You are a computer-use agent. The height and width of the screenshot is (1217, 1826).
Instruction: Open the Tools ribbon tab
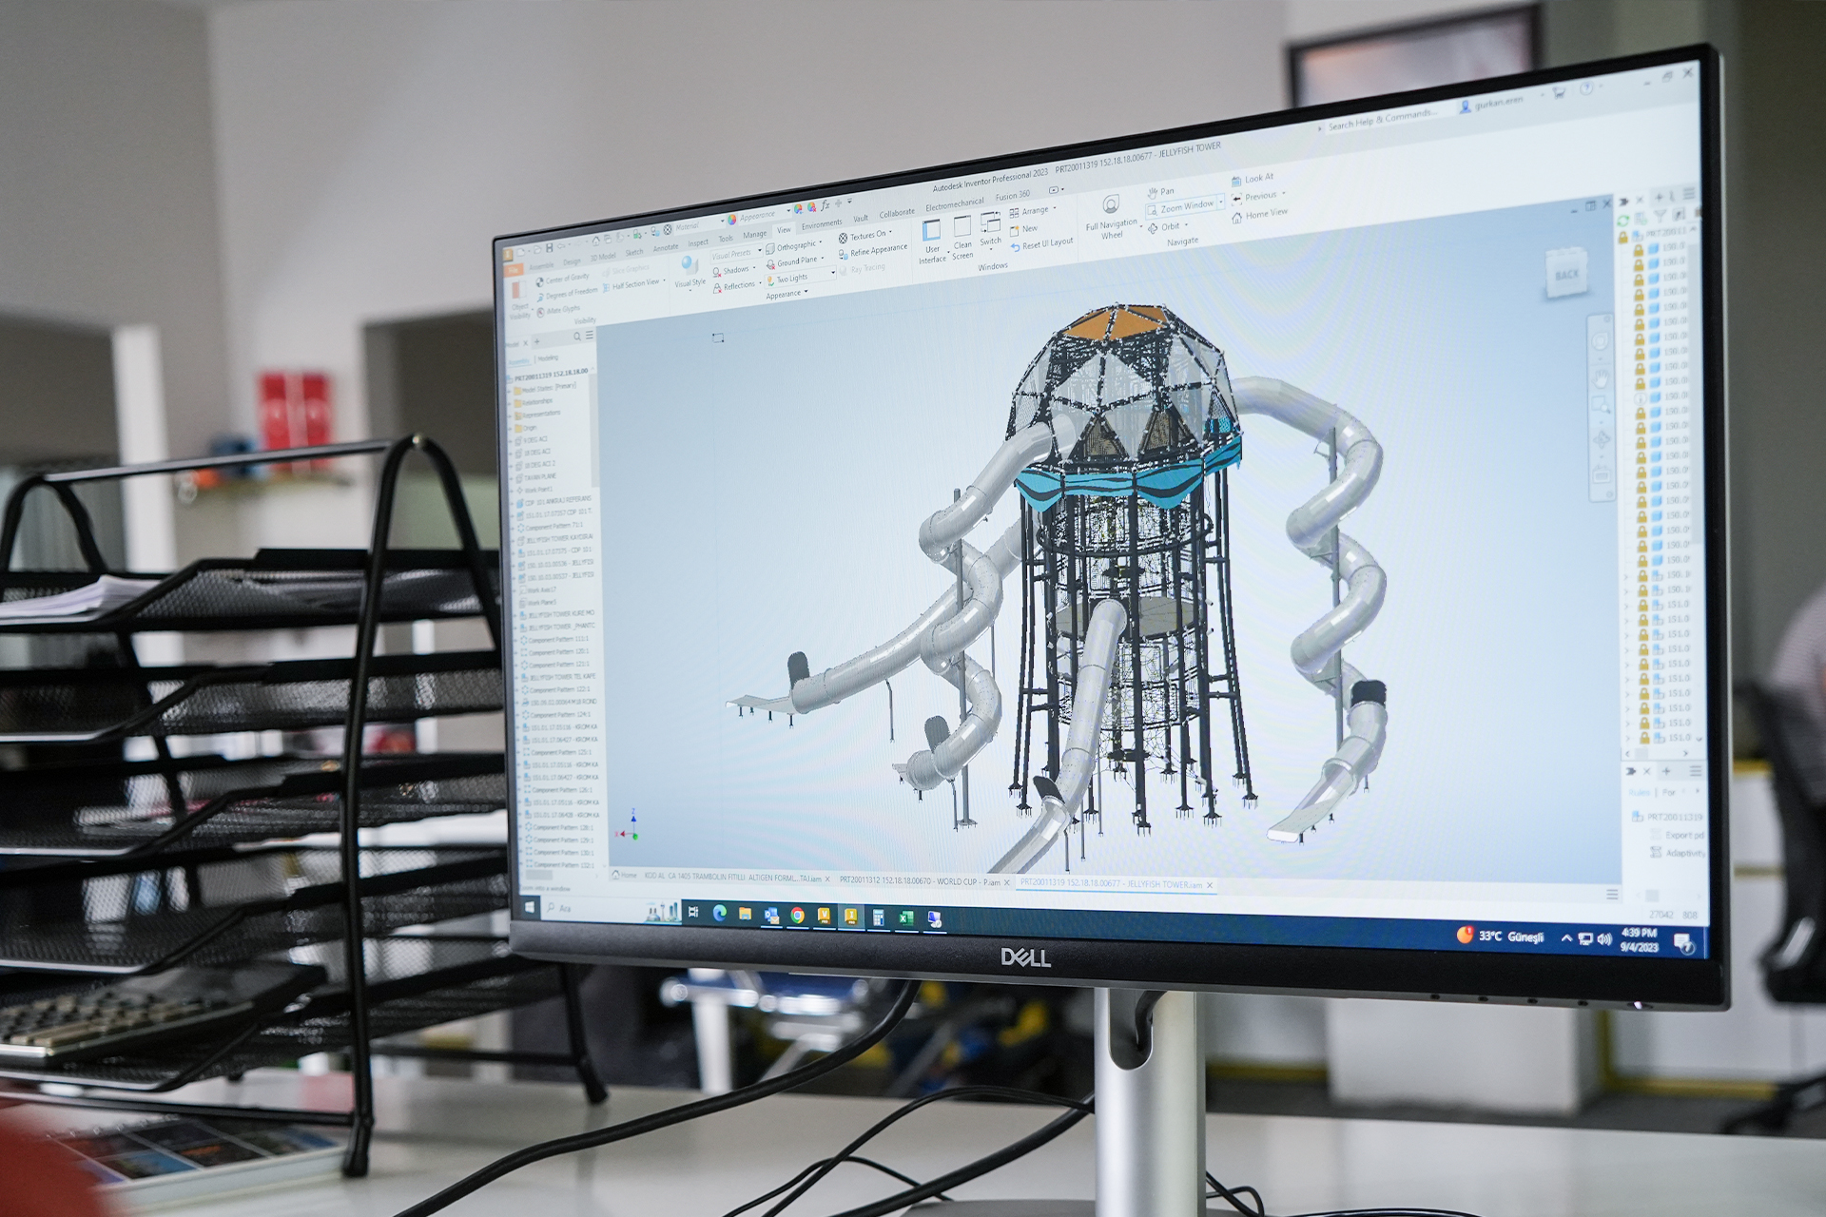(726, 239)
